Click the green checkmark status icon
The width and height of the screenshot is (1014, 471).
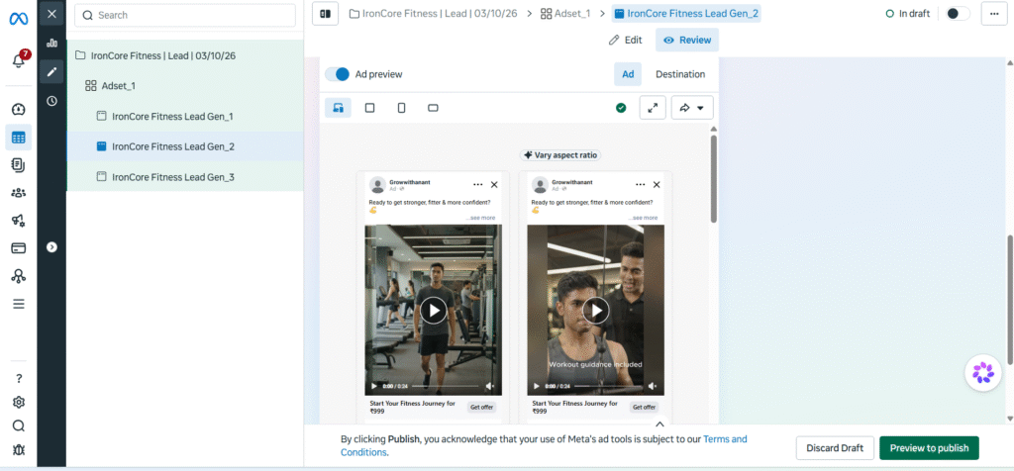(621, 108)
